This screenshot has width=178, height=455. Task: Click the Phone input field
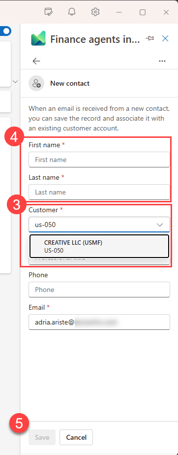pyautogui.click(x=99, y=290)
